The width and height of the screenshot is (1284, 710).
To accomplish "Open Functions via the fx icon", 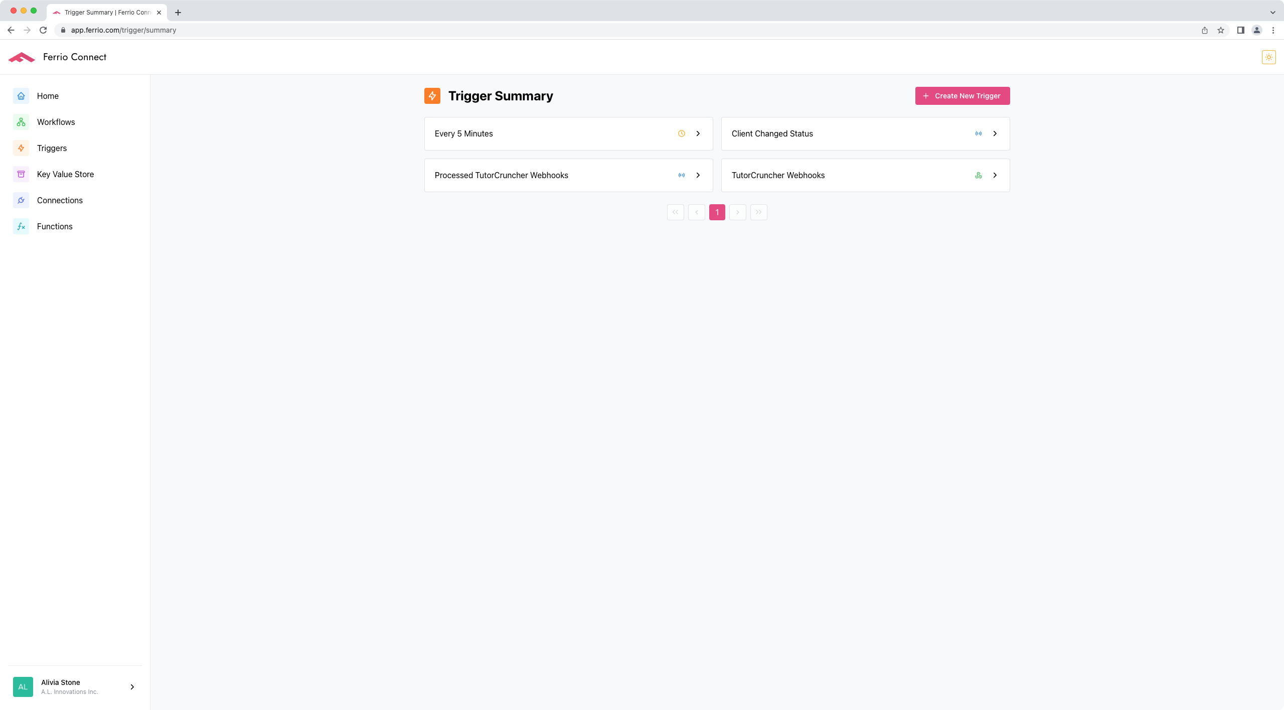I will (x=21, y=226).
